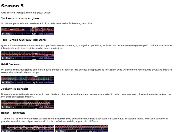This screenshot has height=132, width=177.
Task: Open Edit link for 'Jackson is Barack!'
Action: pos(41,107)
